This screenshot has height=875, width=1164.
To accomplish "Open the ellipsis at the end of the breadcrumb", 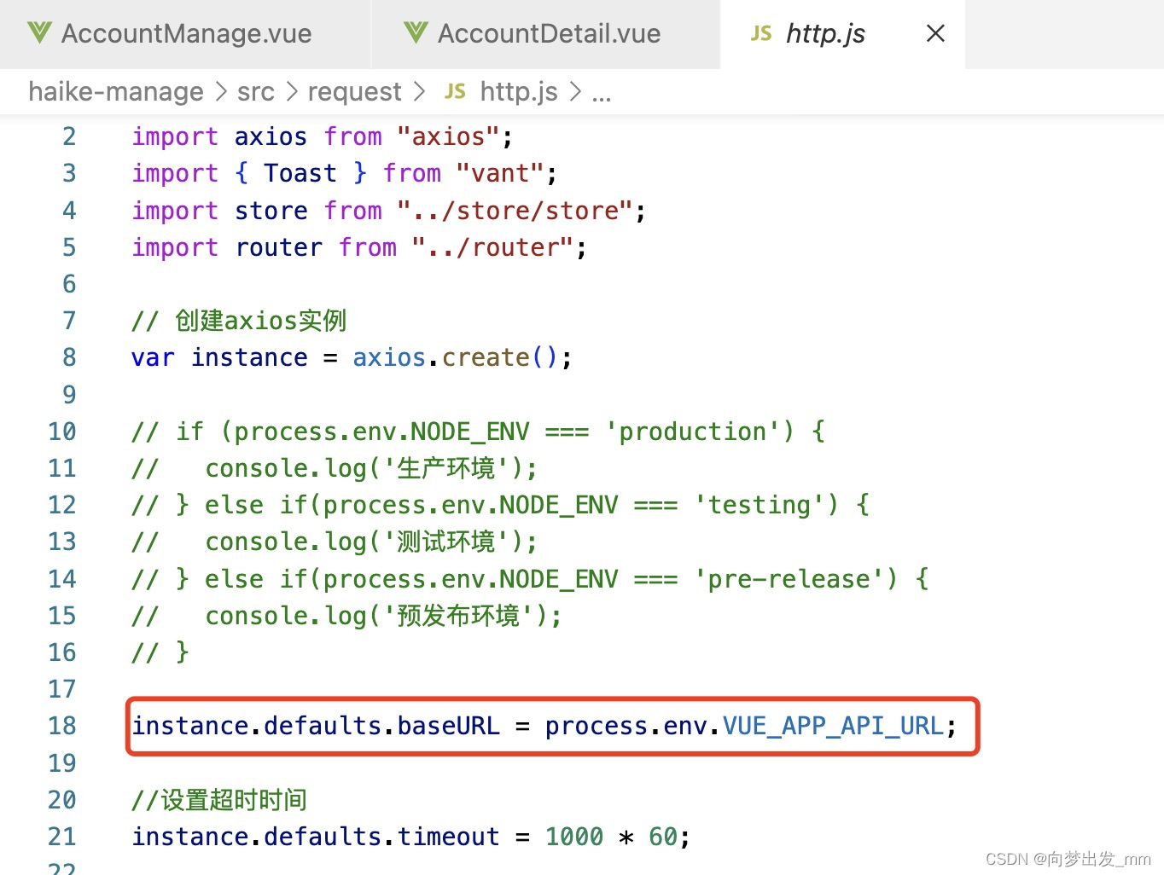I will 602,91.
